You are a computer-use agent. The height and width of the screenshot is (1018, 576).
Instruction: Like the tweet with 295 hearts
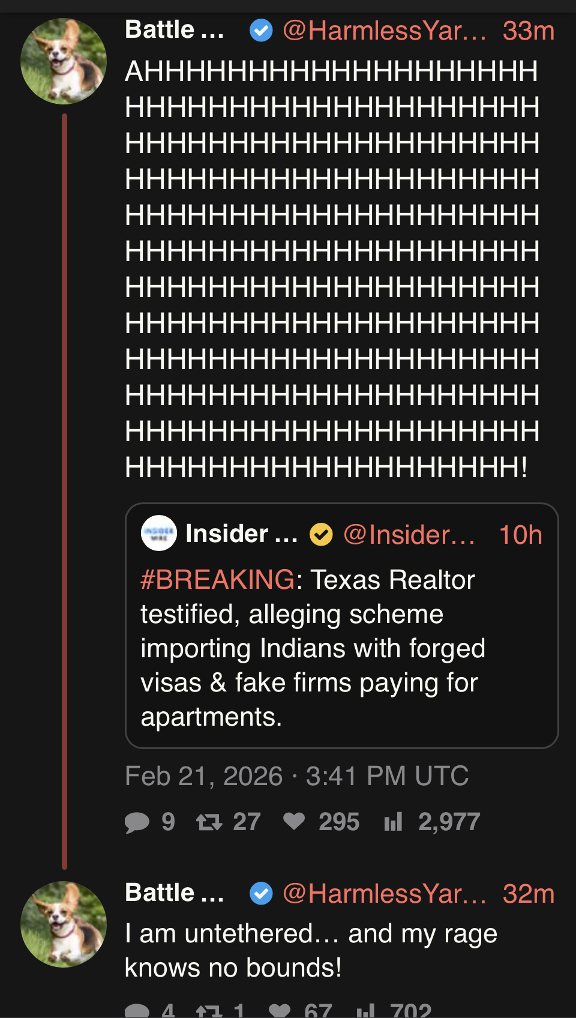pyautogui.click(x=294, y=821)
